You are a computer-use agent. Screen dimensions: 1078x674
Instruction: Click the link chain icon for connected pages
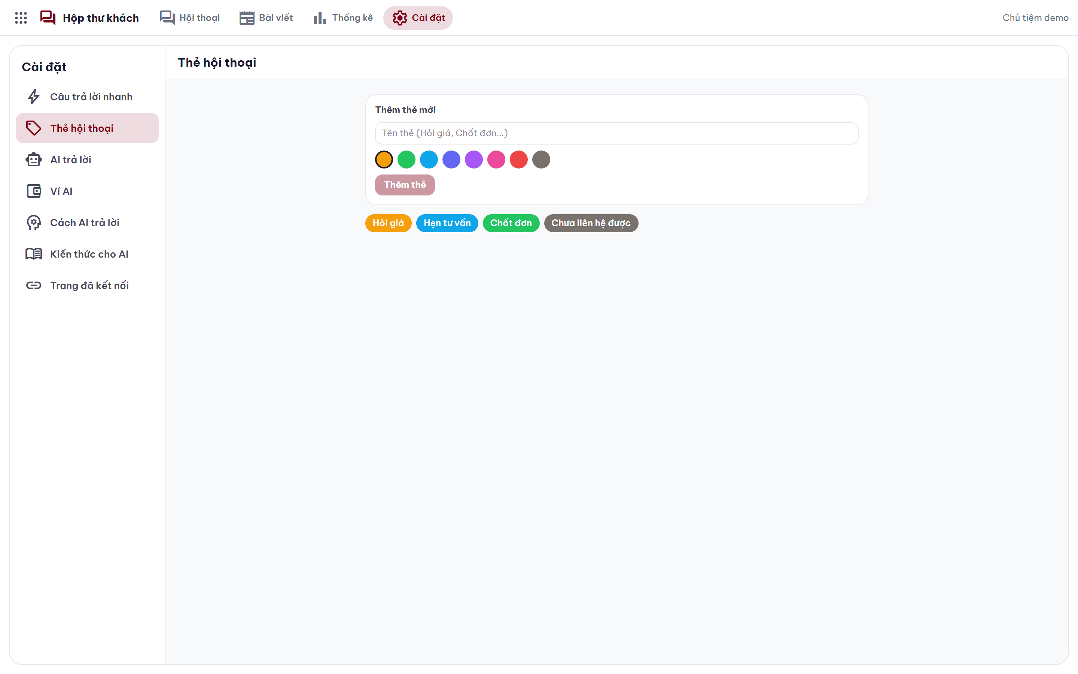pyautogui.click(x=34, y=285)
